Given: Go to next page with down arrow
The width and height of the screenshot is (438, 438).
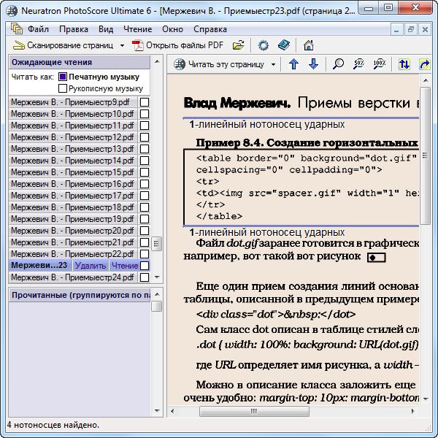Looking at the screenshot, I should [x=313, y=64].
